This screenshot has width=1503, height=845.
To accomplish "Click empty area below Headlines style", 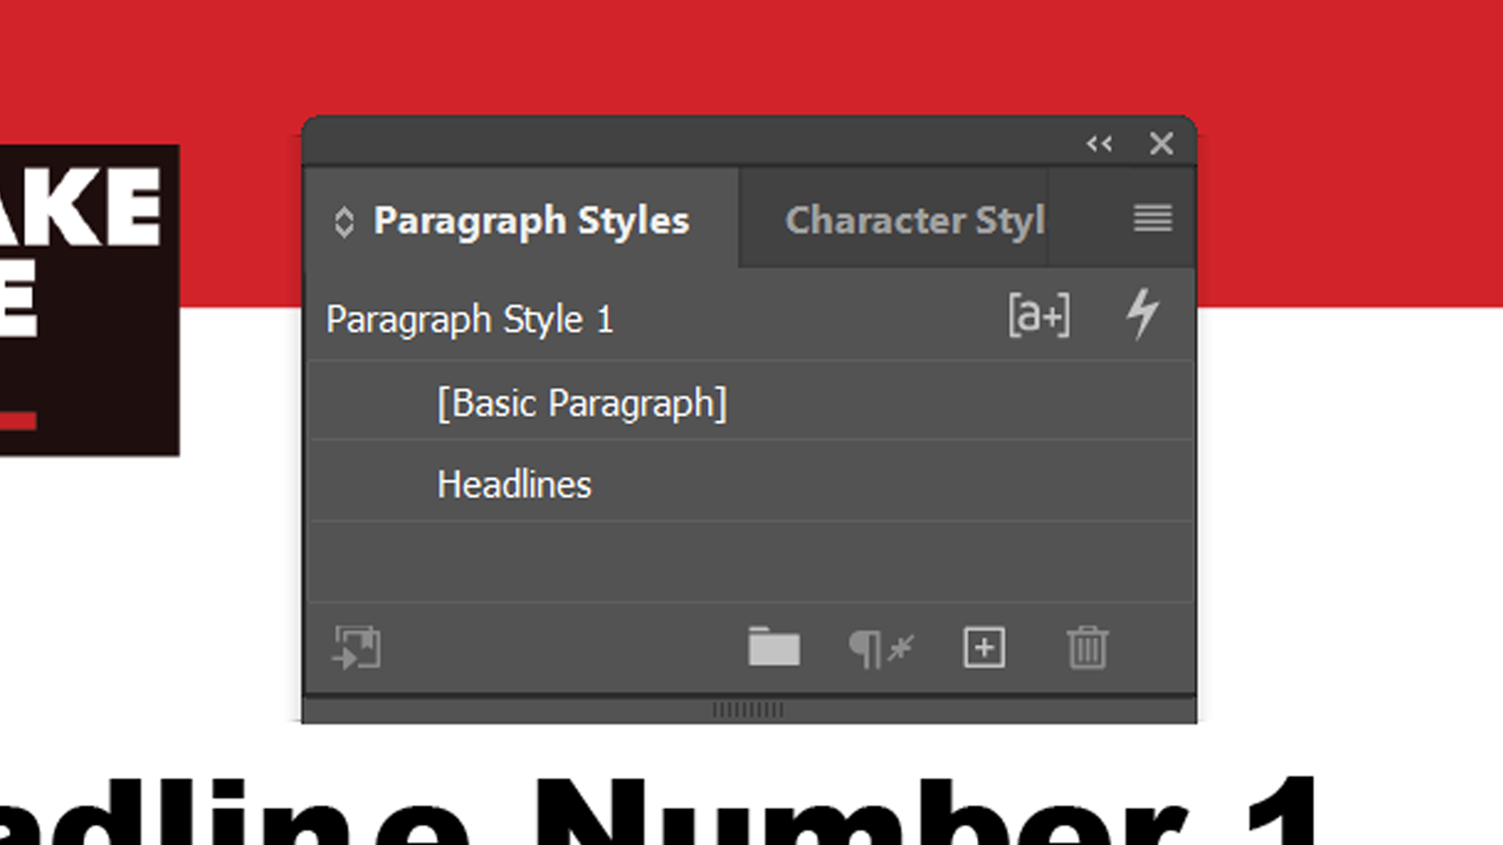I will pyautogui.click(x=750, y=562).
